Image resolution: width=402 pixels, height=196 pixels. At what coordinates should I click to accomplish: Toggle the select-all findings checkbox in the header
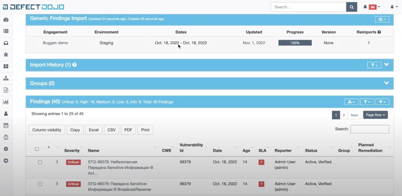[37, 149]
